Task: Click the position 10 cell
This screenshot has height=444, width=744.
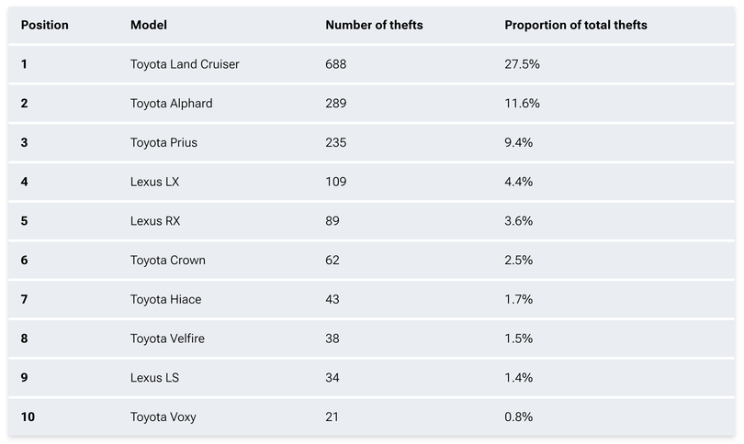Action: [28, 417]
